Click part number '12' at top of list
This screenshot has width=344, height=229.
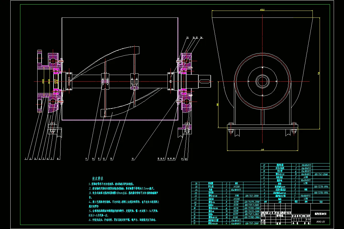[264, 165]
